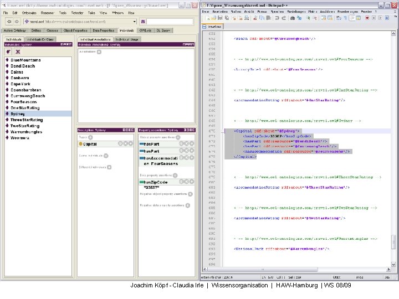
Task: Click record macro icon in Notepad++ toolbar
Action: (367, 18)
